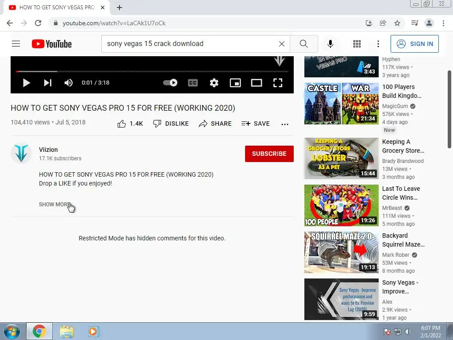This screenshot has width=453, height=340.
Task: Play the video
Action: pos(26,83)
